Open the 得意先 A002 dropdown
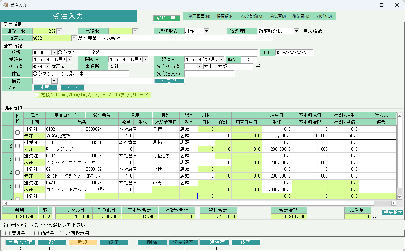 [x=74, y=38]
